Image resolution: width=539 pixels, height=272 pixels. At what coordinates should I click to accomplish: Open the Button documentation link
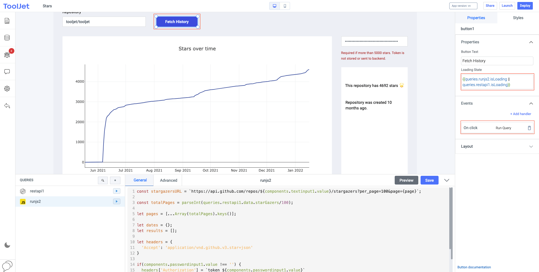[474, 267]
